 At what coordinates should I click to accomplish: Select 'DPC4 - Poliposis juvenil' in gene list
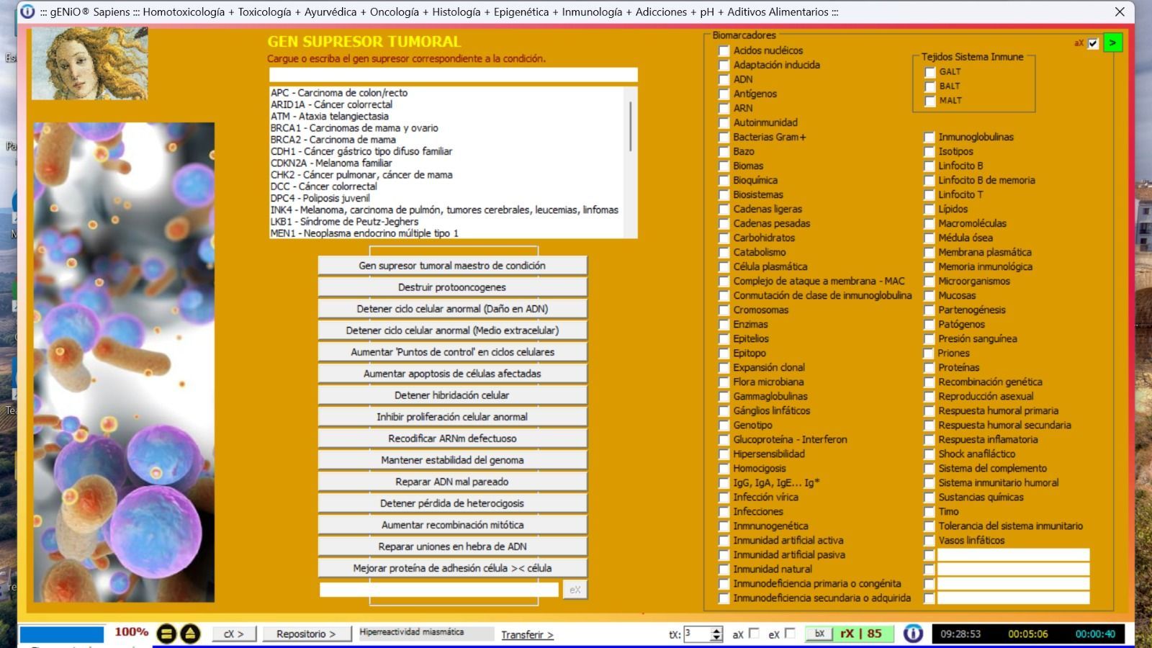point(320,198)
